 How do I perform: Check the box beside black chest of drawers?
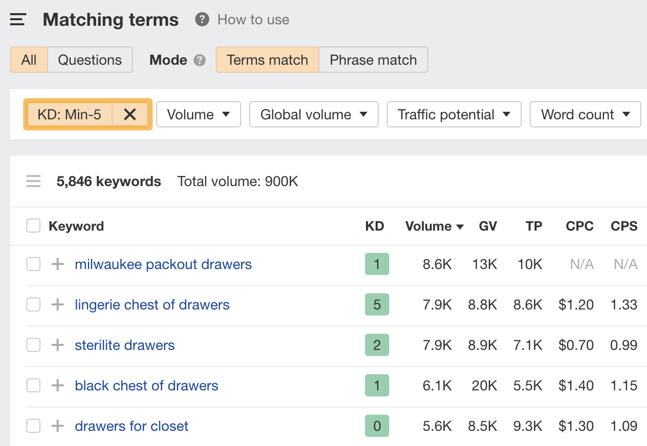(33, 385)
